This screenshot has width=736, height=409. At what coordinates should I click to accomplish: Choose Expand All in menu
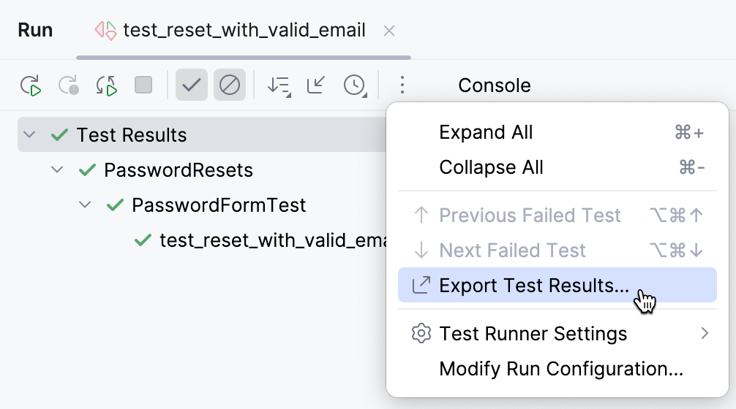tap(486, 132)
